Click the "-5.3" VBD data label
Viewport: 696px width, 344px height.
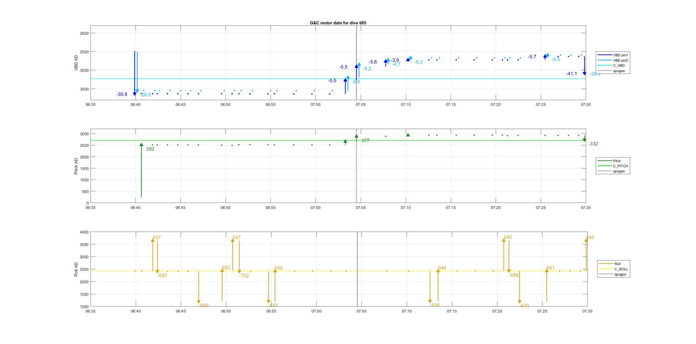tap(419, 62)
